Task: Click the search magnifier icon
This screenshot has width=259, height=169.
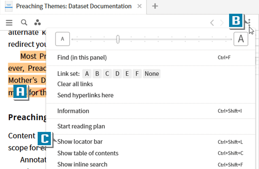Action: 24,23
